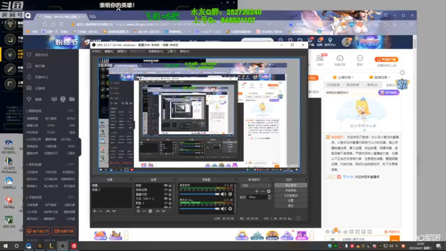Image resolution: width=446 pixels, height=251 pixels.
Task: Remove scene transition with minus icon
Action: (x=263, y=191)
